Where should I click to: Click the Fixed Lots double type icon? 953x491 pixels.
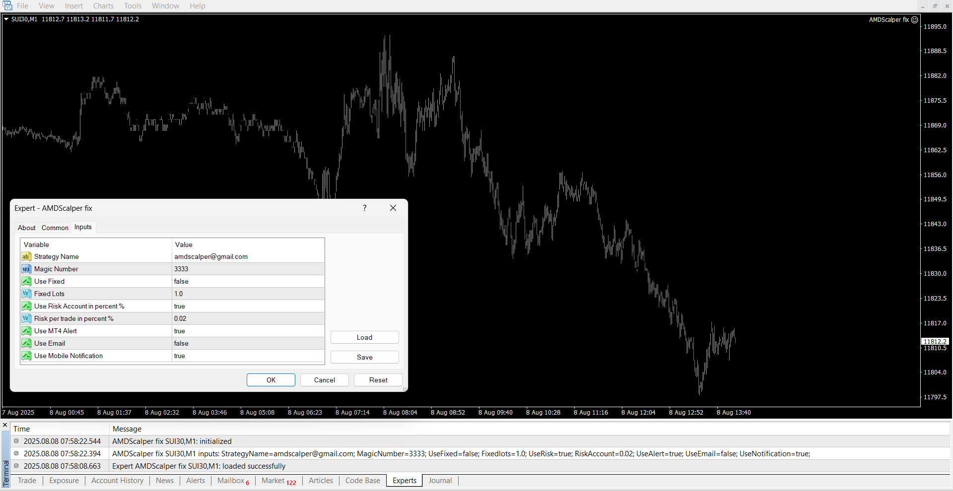(26, 294)
